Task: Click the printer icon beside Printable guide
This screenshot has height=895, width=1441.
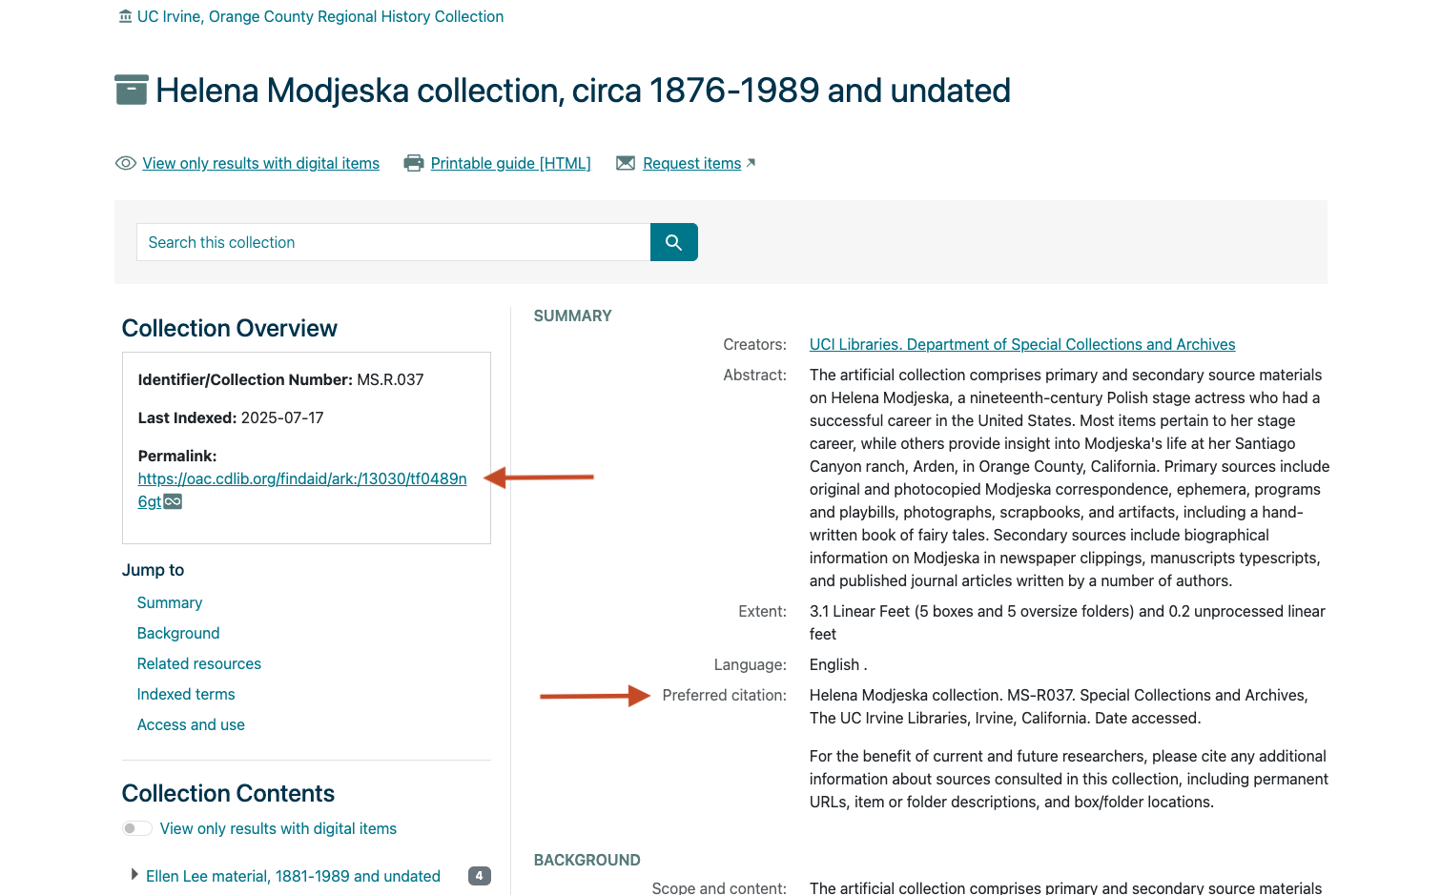Action: [413, 162]
